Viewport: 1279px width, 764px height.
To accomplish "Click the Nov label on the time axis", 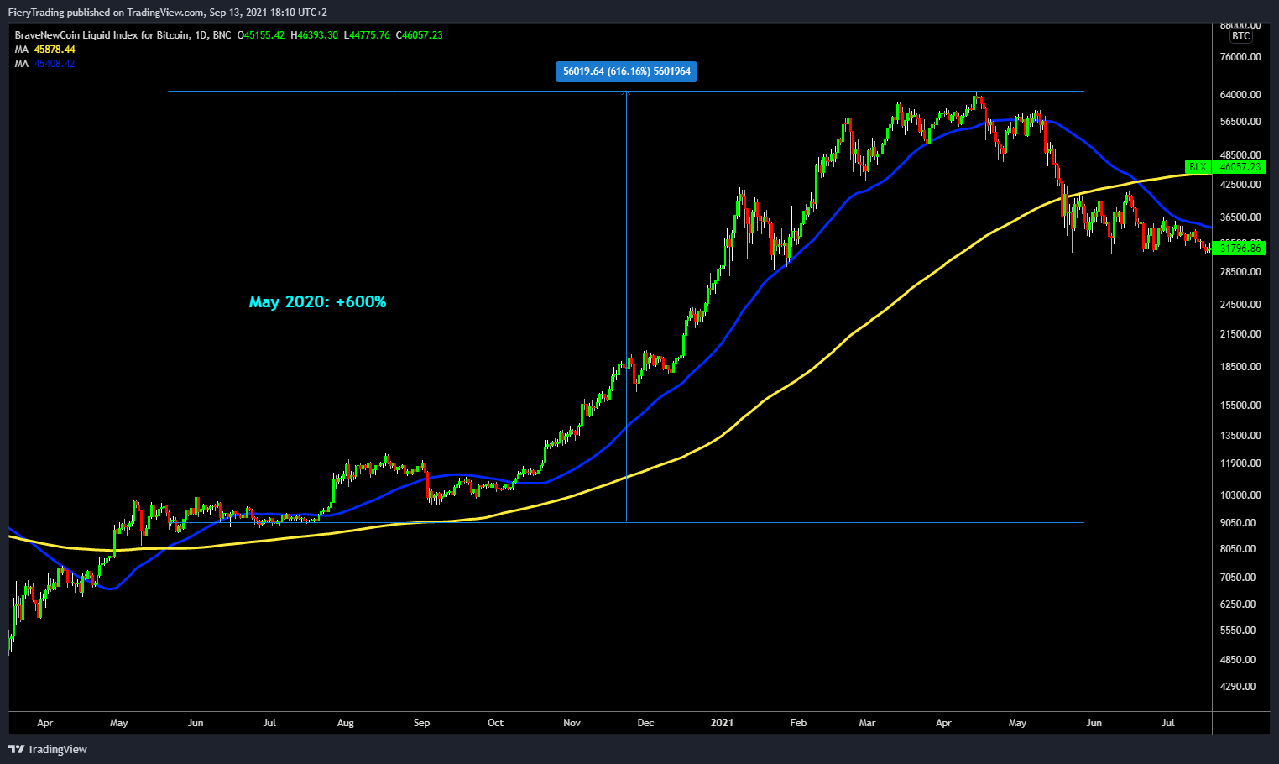I will pyautogui.click(x=572, y=723).
